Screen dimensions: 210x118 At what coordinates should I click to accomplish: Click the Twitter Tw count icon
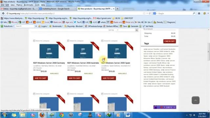point(77,22)
